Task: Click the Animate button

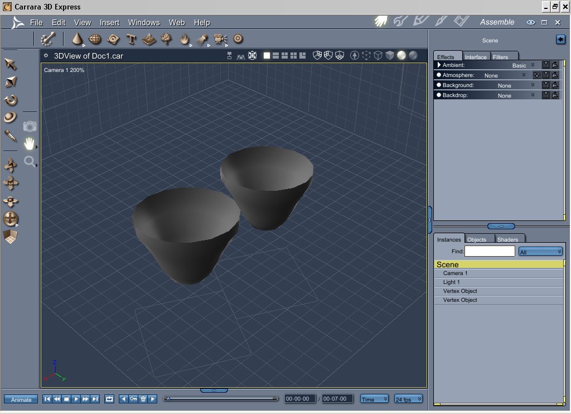Action: [x=21, y=399]
